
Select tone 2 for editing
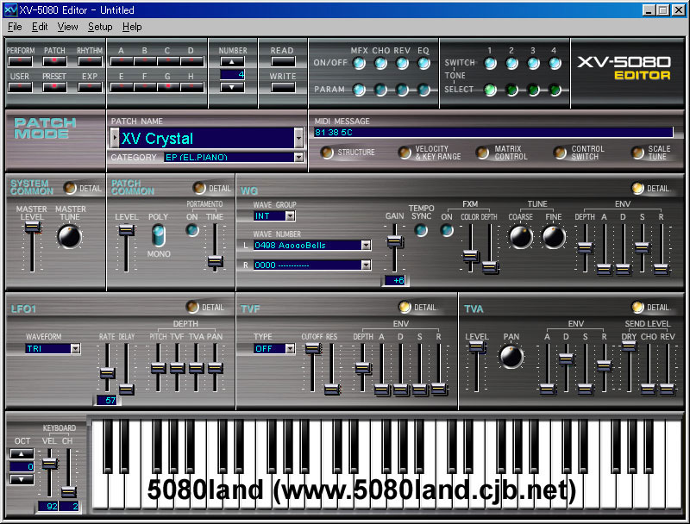511,90
